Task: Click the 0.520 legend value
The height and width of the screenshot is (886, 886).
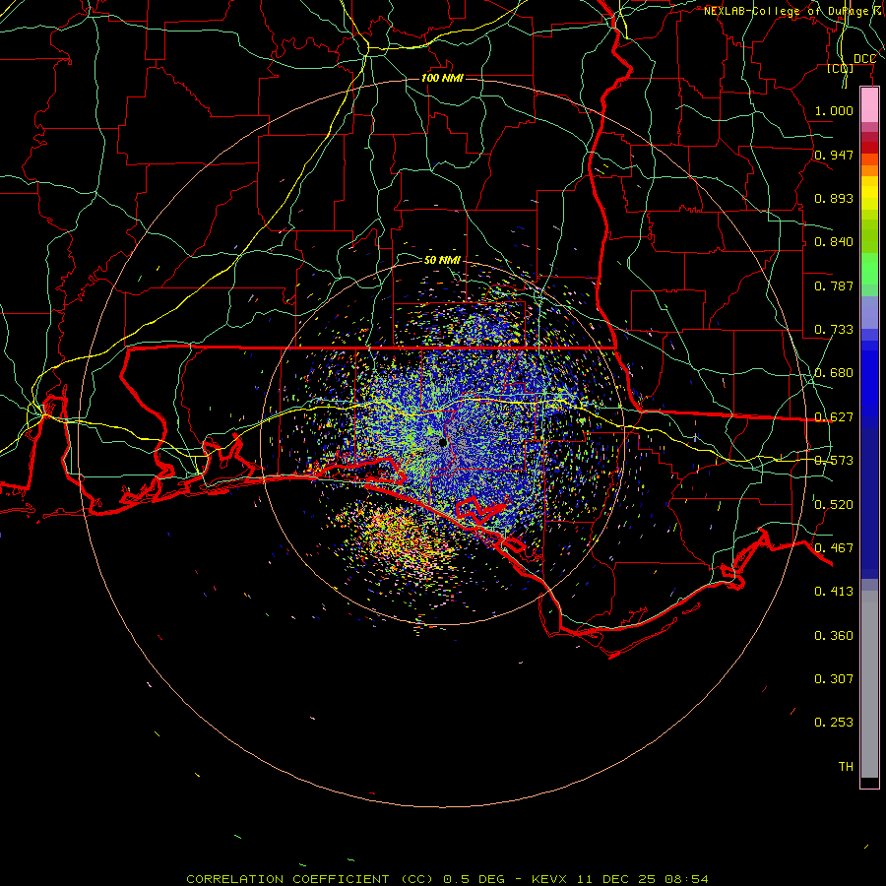Action: click(834, 505)
